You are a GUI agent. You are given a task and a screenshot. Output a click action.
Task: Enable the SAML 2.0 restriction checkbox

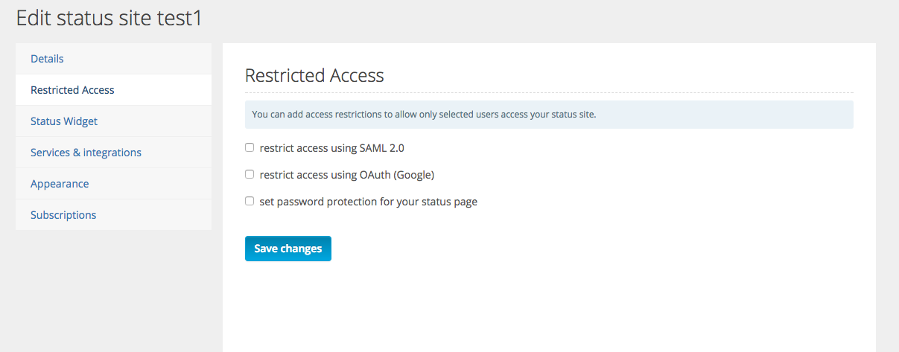click(250, 147)
